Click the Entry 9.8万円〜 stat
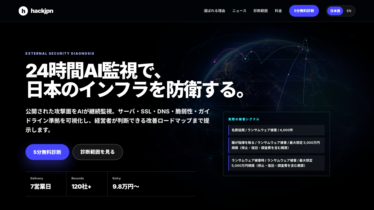 pyautogui.click(x=151, y=184)
